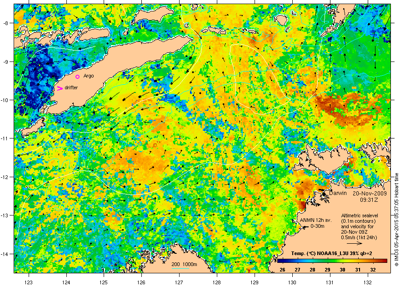Click the latitude axis label '-11'
Viewport: 400px width, 287px height.
(x=5, y=138)
